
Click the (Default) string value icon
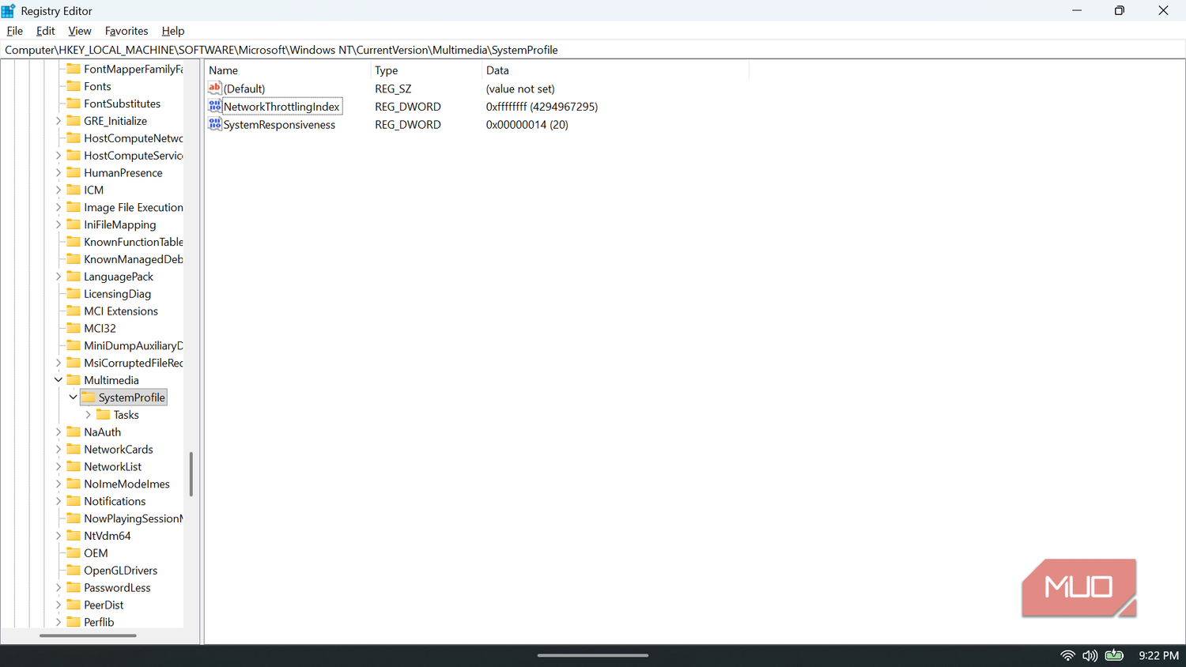214,88
